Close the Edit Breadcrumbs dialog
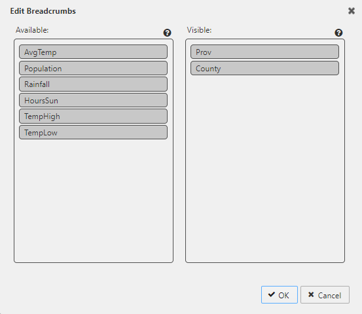The image size is (362, 314). point(352,11)
